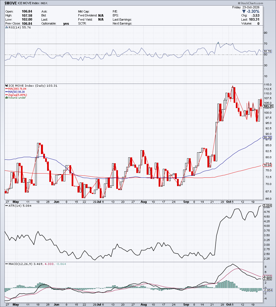276x307 pixels.
Task: Click the Optionable value yes
Action: click(x=66, y=23)
